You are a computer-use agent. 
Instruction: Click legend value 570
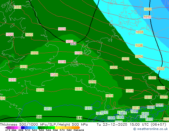click(x=62, y=130)
